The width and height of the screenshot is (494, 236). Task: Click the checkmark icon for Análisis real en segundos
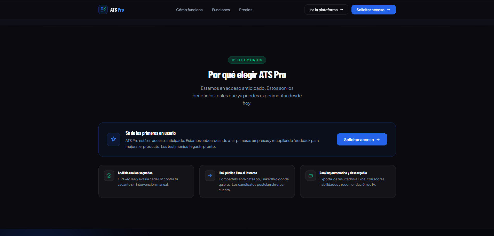point(109,176)
